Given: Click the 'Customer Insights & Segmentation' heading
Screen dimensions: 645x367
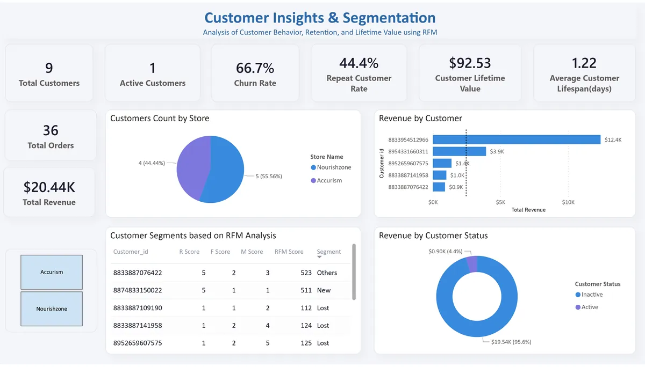Looking at the screenshot, I should tap(320, 18).
